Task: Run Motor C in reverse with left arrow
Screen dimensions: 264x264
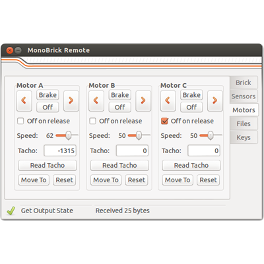Action: point(168,101)
